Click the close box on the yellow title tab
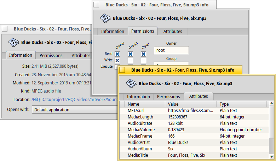 (122, 70)
